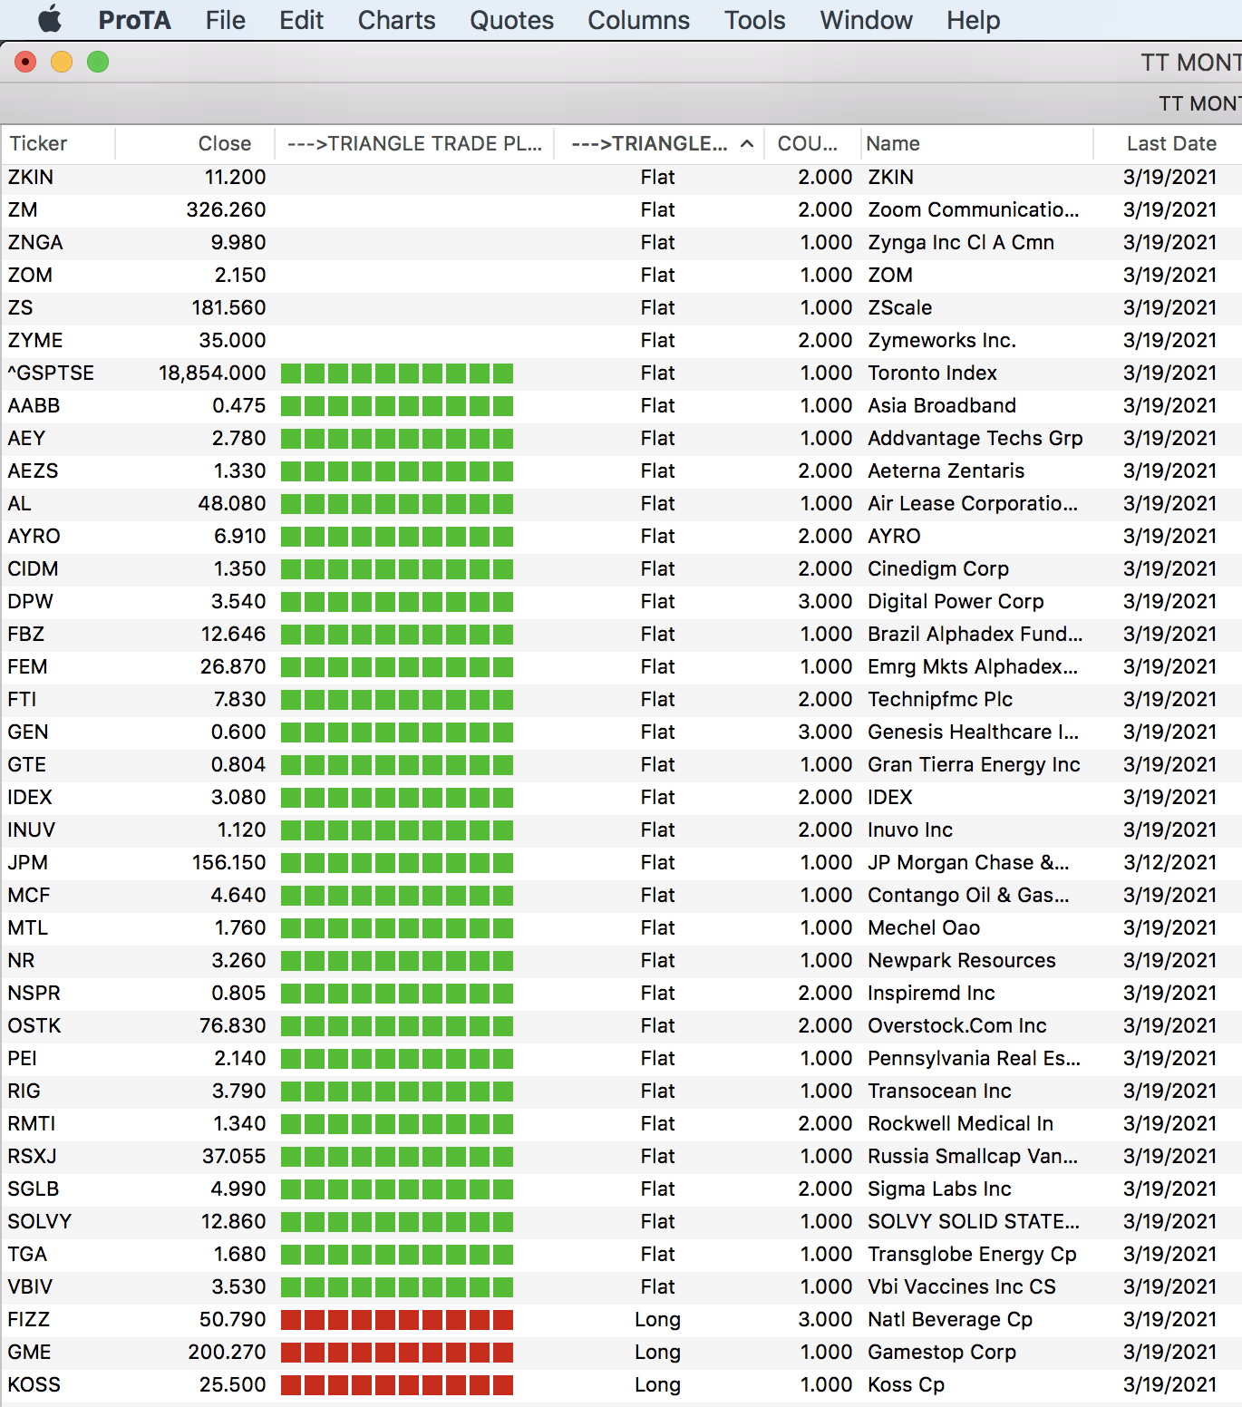Click the green trade bar for ^GSPTSE
The width and height of the screenshot is (1242, 1407).
coord(397,374)
